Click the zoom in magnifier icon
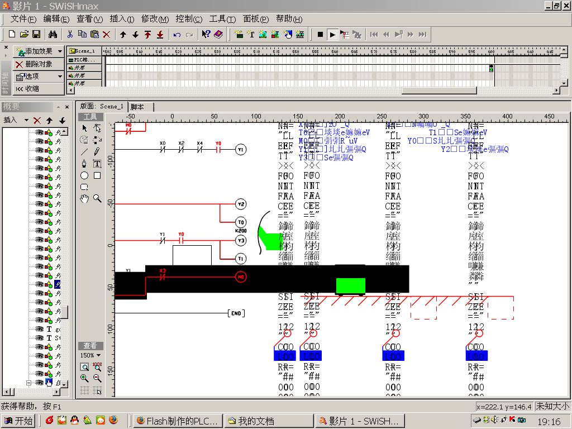 (84, 378)
